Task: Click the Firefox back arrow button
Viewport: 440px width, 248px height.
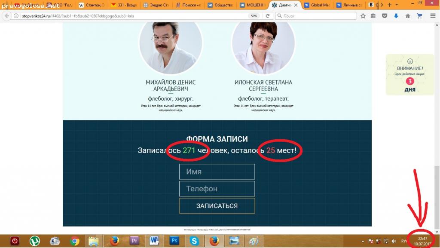Action: click(6, 16)
